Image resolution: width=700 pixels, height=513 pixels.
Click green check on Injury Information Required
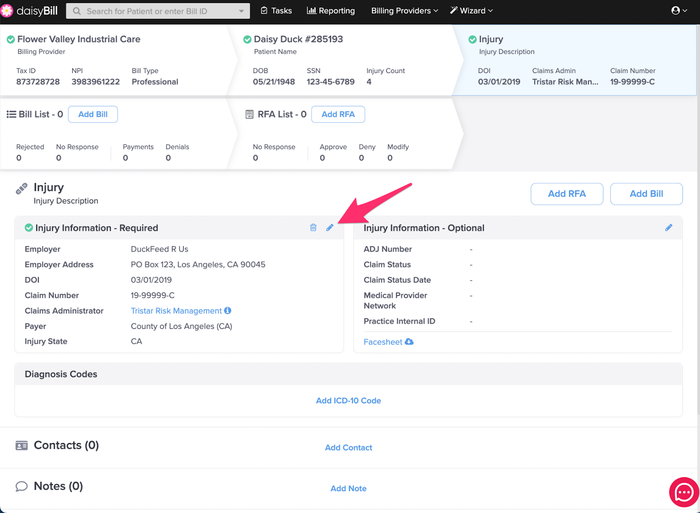click(29, 228)
